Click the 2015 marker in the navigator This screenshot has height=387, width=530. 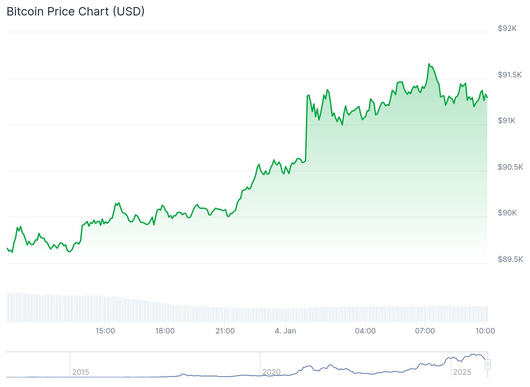pyautogui.click(x=81, y=372)
